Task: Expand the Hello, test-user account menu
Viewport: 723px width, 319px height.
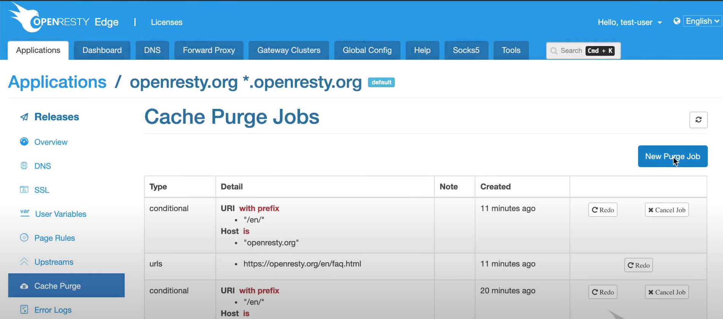Action: (x=630, y=22)
